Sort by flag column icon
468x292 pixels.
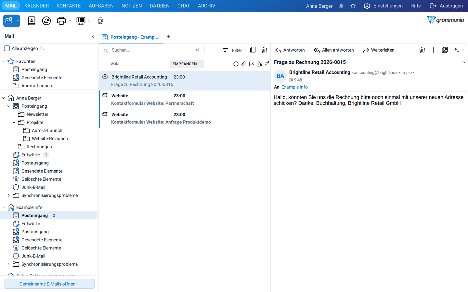(252, 64)
